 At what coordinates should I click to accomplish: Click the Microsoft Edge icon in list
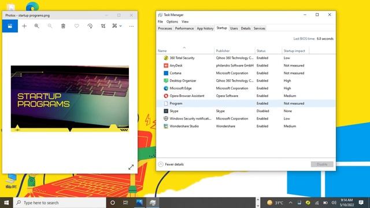pos(166,88)
